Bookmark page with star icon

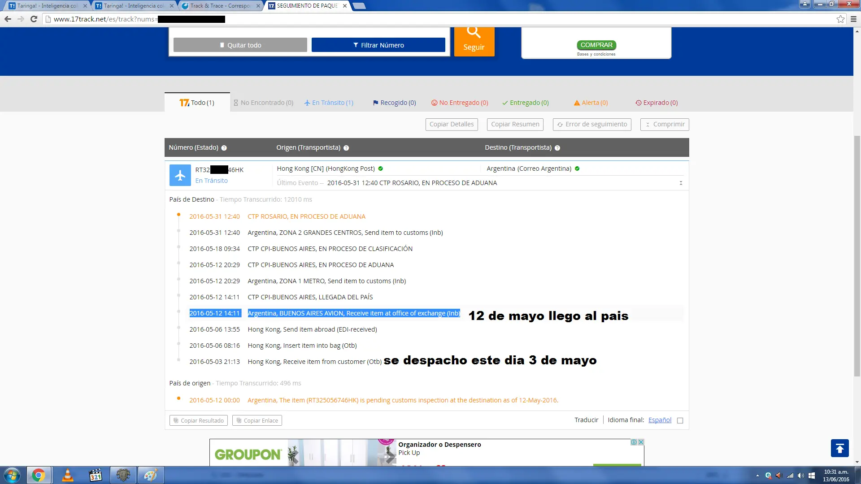coord(840,19)
